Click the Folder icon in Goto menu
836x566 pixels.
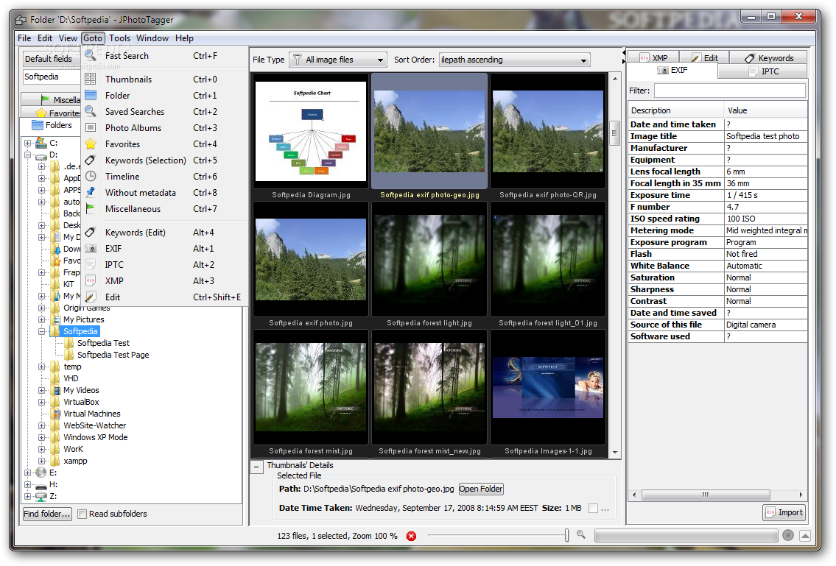click(91, 95)
